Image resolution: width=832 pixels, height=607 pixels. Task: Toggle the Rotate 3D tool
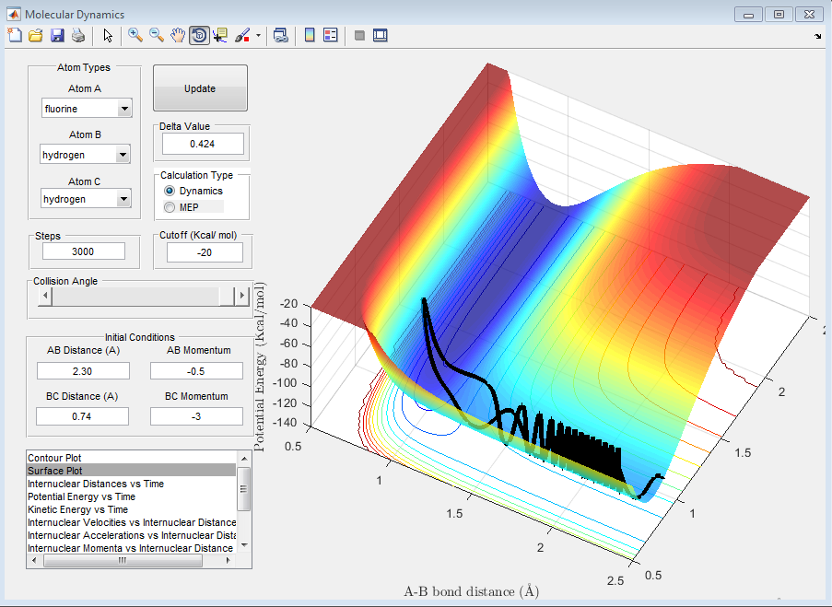pos(199,35)
